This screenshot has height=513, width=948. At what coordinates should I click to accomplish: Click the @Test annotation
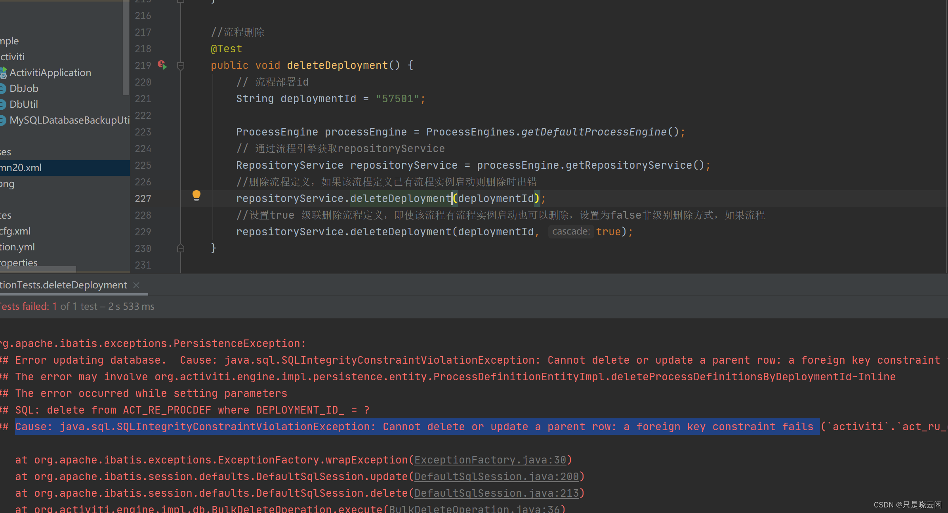coord(226,49)
